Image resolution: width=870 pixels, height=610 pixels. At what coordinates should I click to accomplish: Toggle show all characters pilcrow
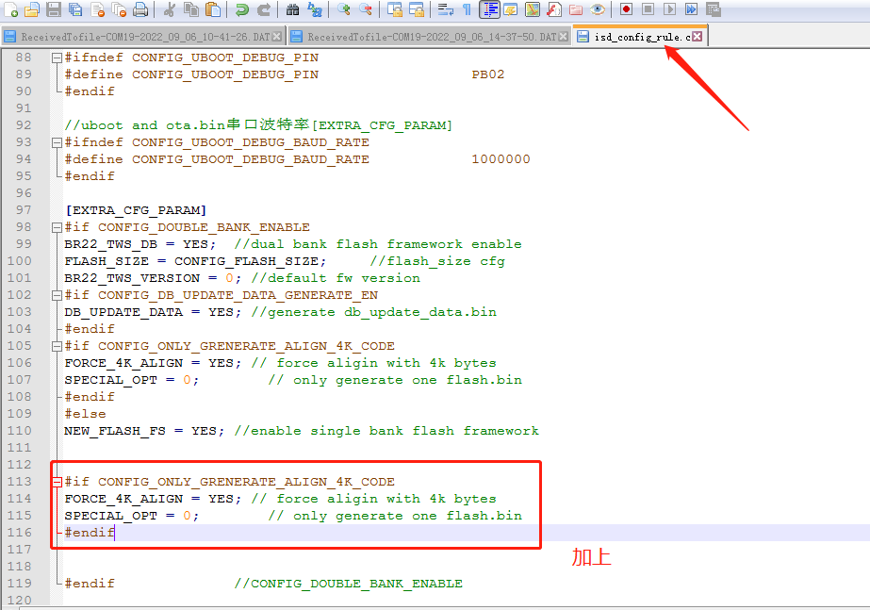[467, 8]
